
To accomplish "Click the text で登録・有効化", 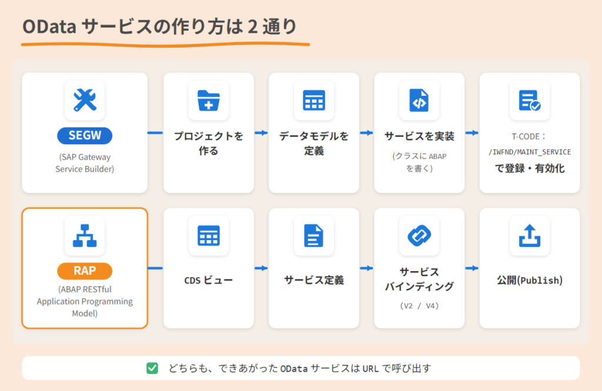I will [x=530, y=168].
